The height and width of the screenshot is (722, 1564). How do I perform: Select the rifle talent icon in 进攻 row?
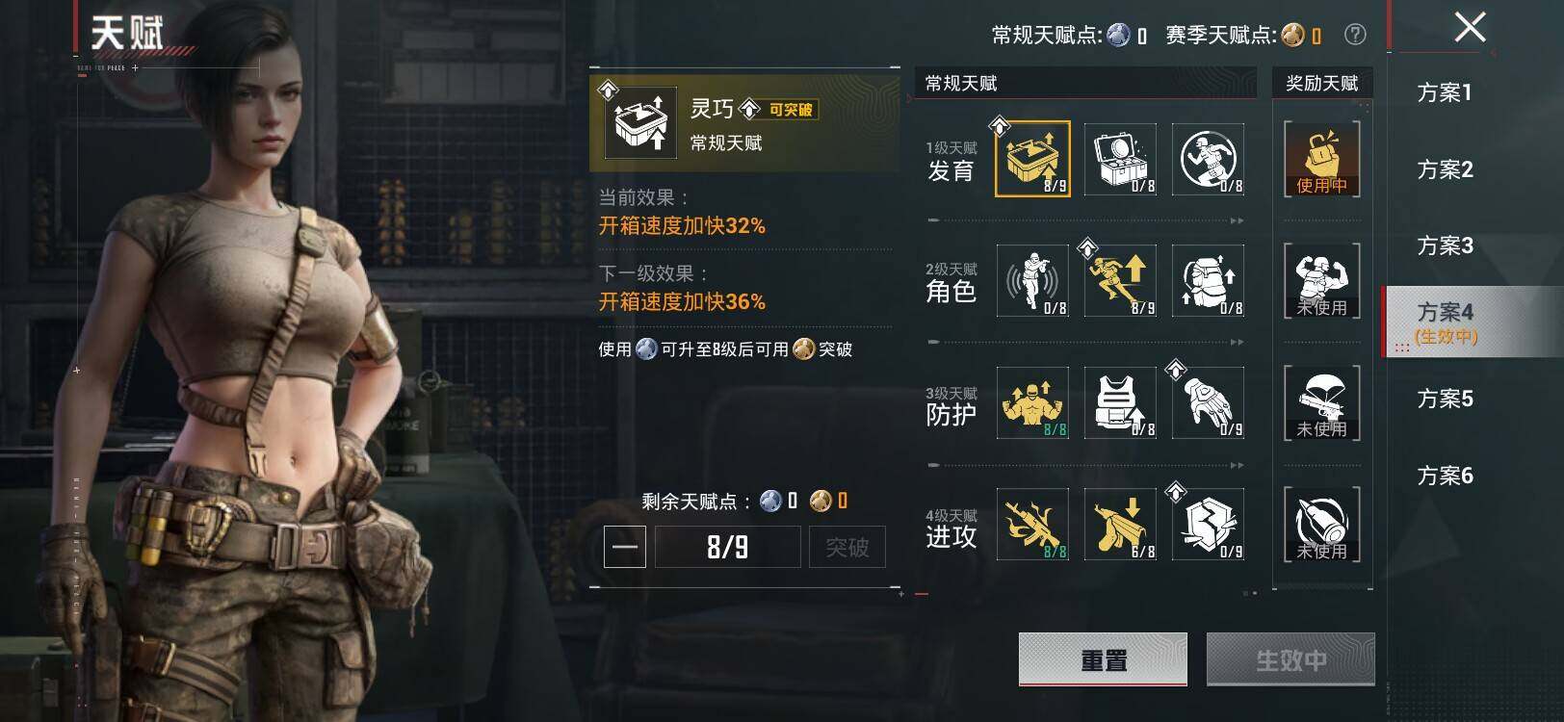(1032, 525)
